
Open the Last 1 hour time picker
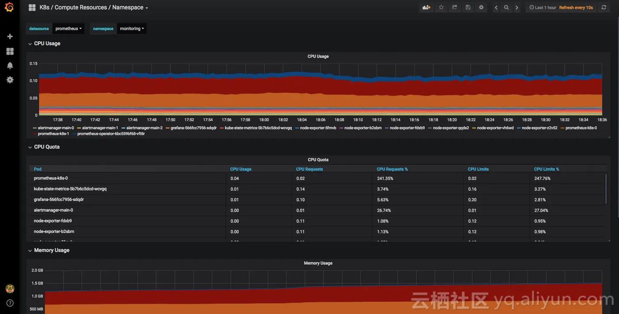(543, 8)
